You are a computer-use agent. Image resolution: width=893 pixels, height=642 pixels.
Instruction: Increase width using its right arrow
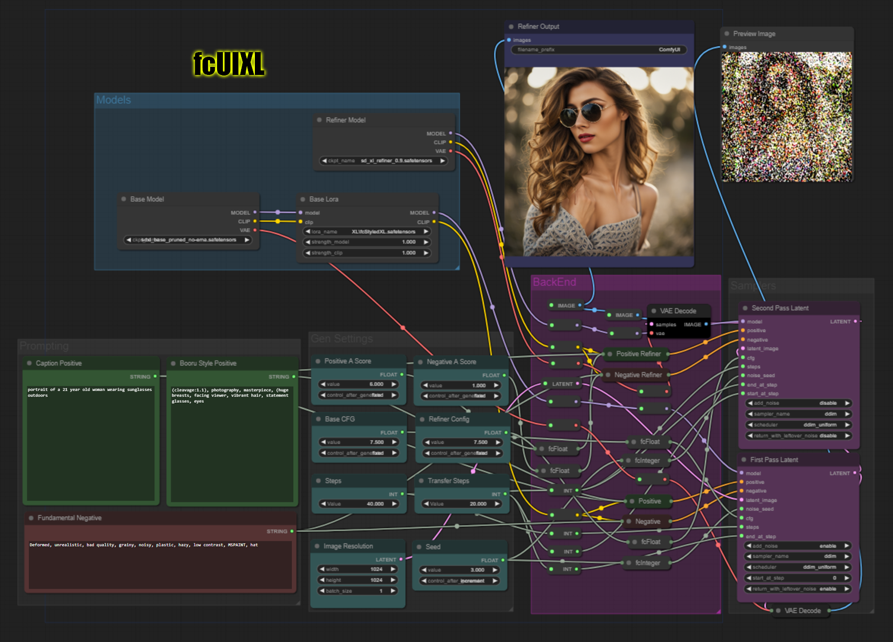[393, 569]
